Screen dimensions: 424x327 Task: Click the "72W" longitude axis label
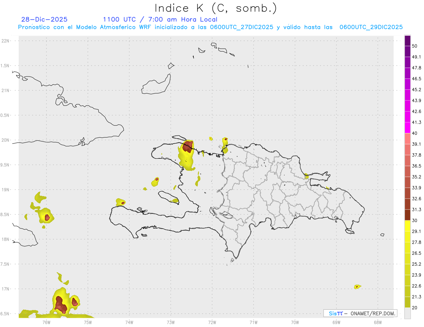click(212, 322)
